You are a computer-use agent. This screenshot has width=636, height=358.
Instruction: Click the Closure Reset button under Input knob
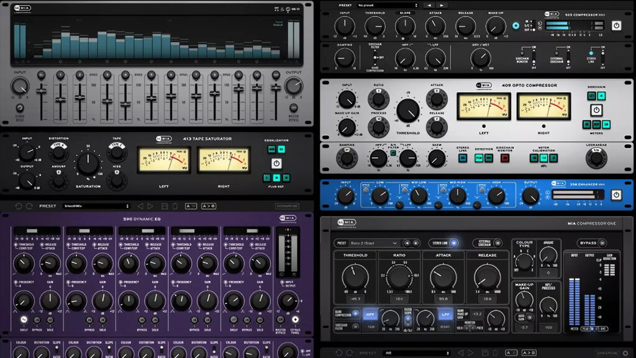(x=19, y=108)
